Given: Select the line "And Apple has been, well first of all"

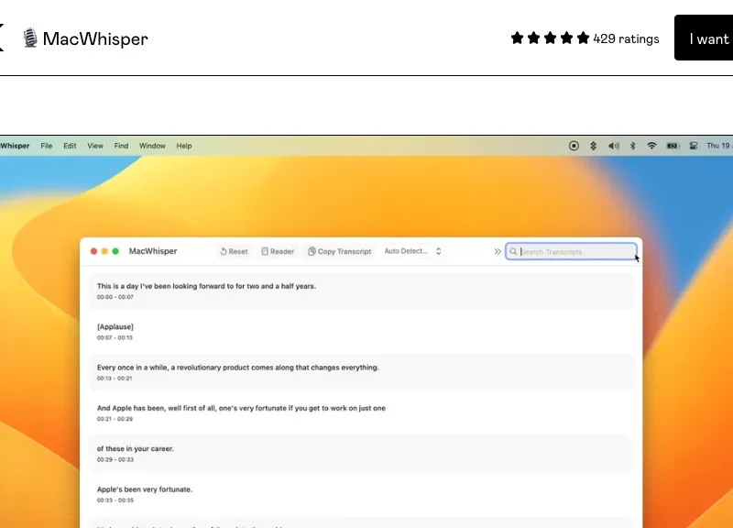Looking at the screenshot, I should click(x=241, y=408).
